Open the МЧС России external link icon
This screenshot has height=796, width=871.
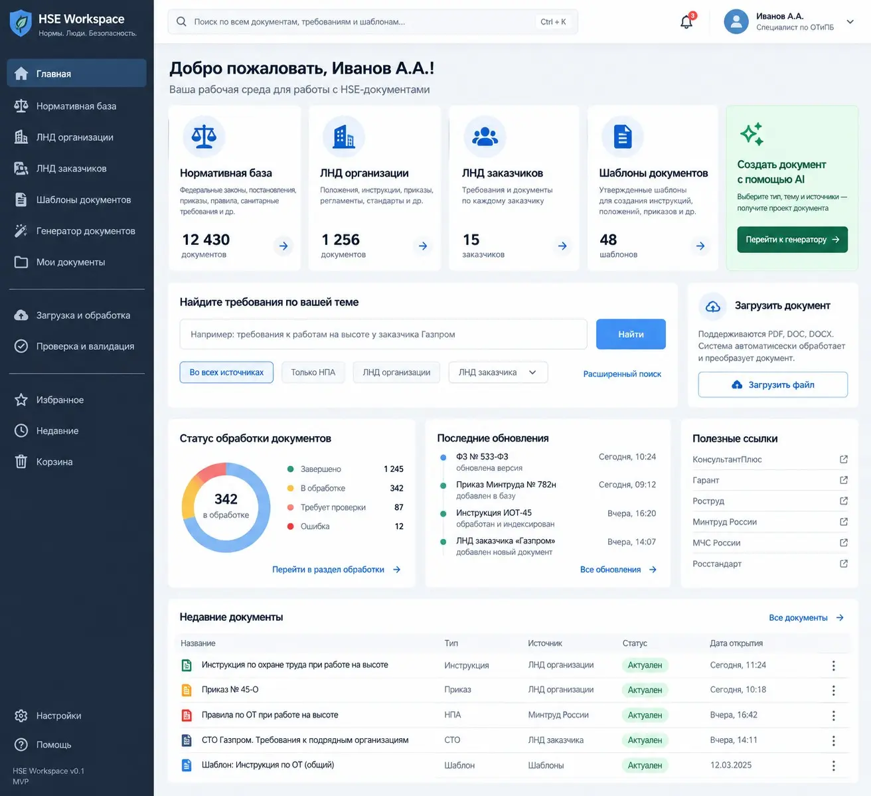tap(844, 542)
